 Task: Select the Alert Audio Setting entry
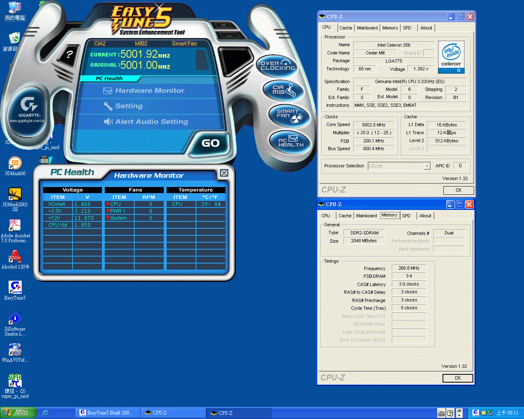(x=146, y=122)
